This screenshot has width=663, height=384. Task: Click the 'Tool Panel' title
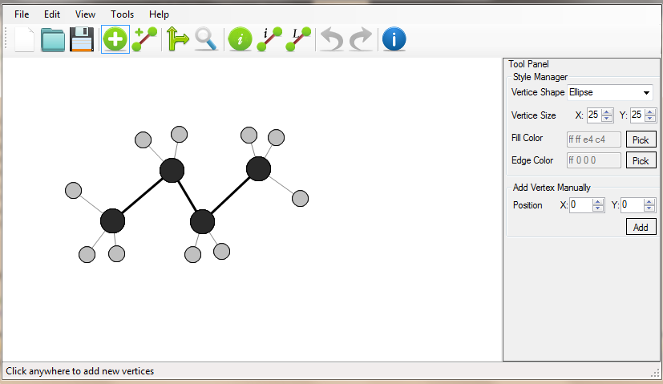tap(528, 64)
